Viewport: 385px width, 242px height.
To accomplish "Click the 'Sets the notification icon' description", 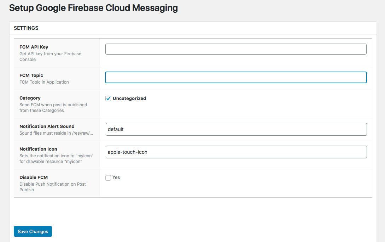I will pyautogui.click(x=57, y=158).
